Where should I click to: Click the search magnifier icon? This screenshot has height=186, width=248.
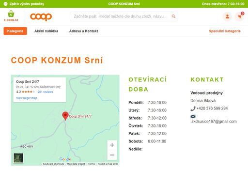pyautogui.click(x=173, y=16)
